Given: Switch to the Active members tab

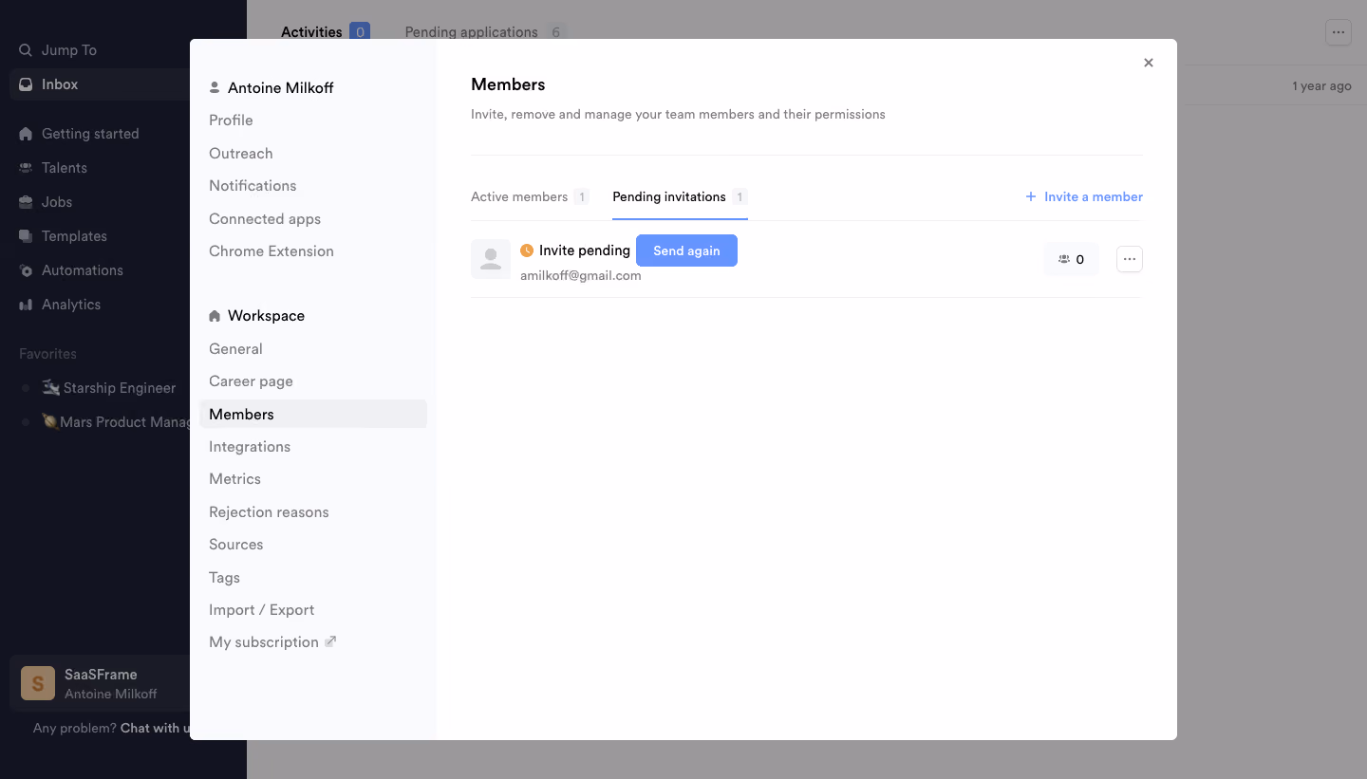Looking at the screenshot, I should pos(530,197).
